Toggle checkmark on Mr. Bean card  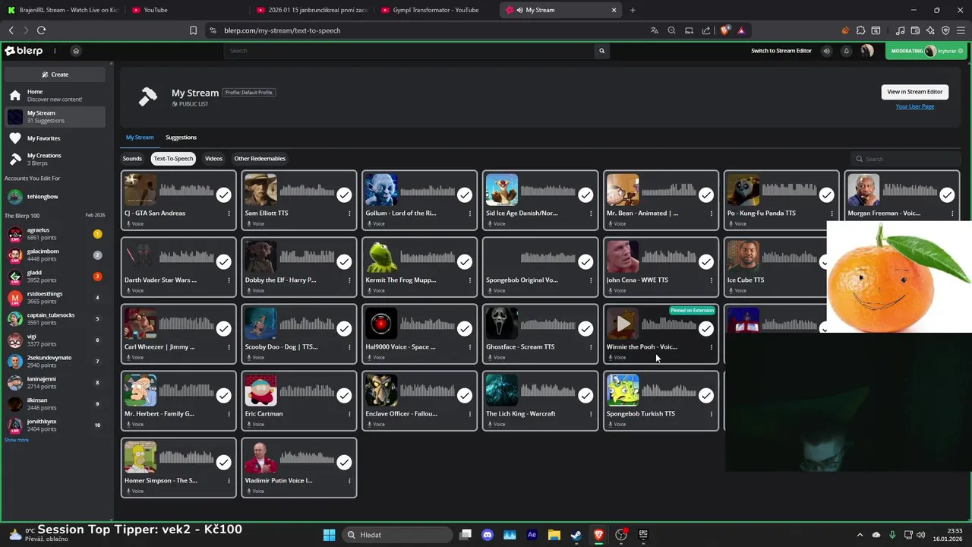coord(706,195)
